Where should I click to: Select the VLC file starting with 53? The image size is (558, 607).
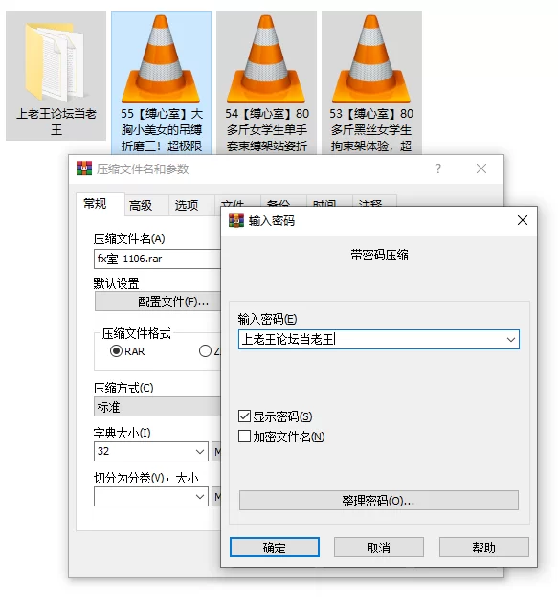(x=371, y=83)
